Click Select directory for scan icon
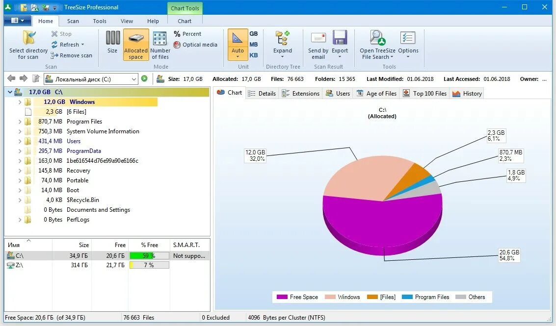The image size is (556, 326). coord(29,38)
